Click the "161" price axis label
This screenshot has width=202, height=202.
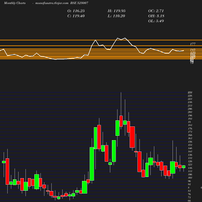pyautogui.click(x=190, y=139)
